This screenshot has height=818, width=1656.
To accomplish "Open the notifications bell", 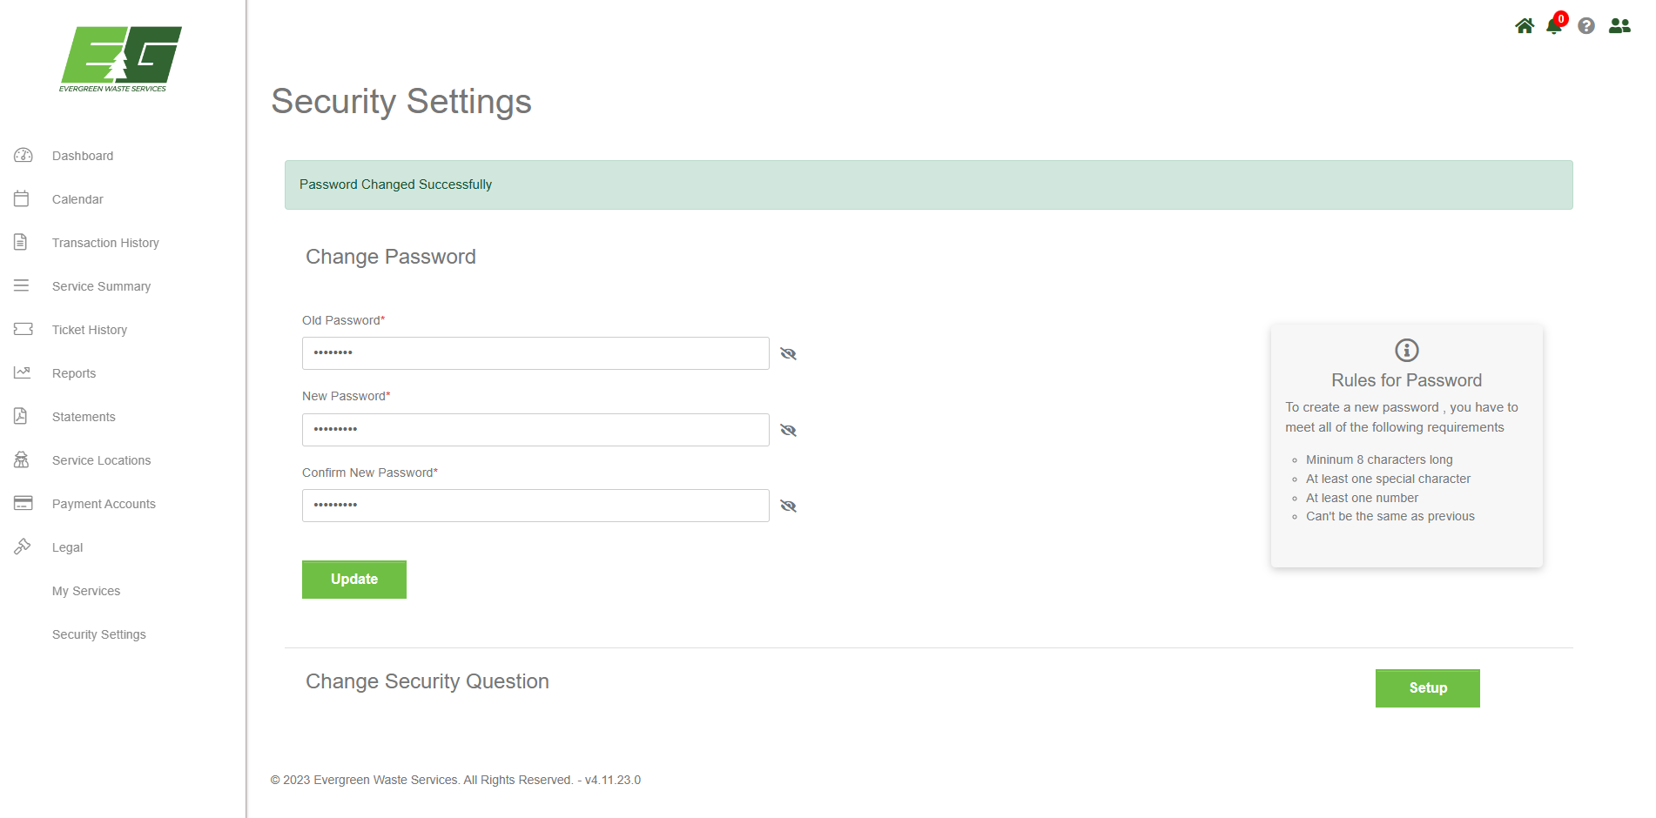I will coord(1553,26).
